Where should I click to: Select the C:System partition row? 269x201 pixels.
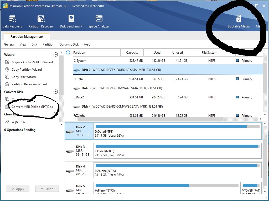click(168, 61)
